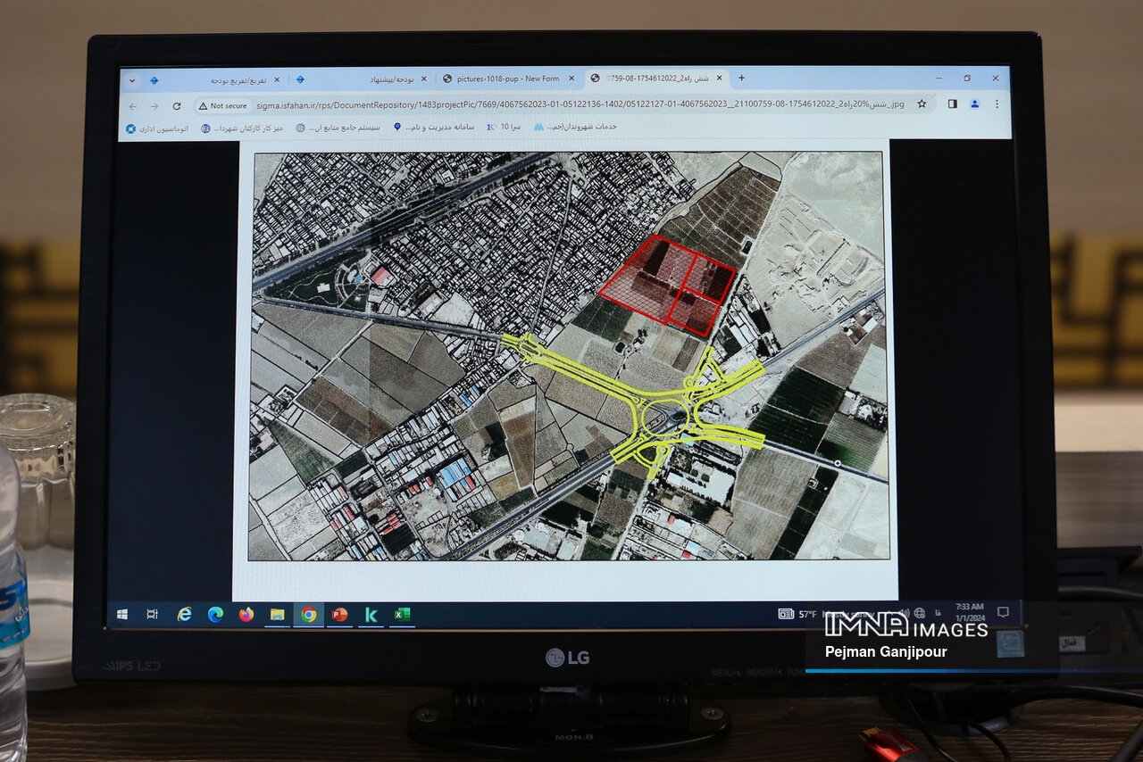The height and width of the screenshot is (762, 1143).
Task: Open Excel from the taskbar
Action: 402,615
